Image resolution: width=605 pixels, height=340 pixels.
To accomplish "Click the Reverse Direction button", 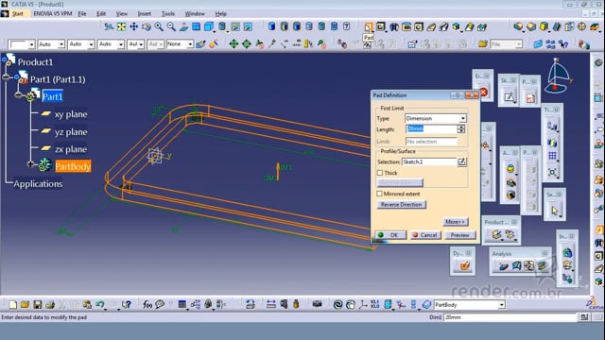I will click(401, 205).
